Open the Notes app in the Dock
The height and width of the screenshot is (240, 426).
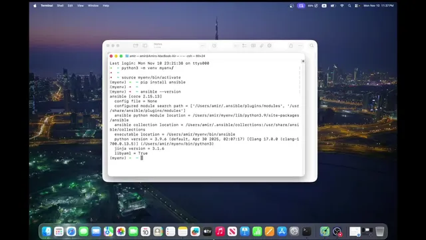183,231
